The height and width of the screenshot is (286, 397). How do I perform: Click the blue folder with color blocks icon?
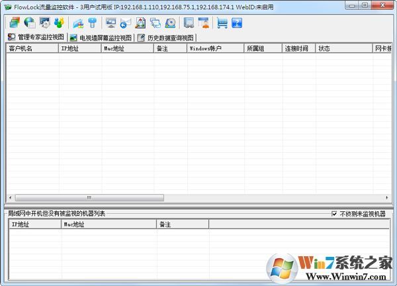point(78,23)
